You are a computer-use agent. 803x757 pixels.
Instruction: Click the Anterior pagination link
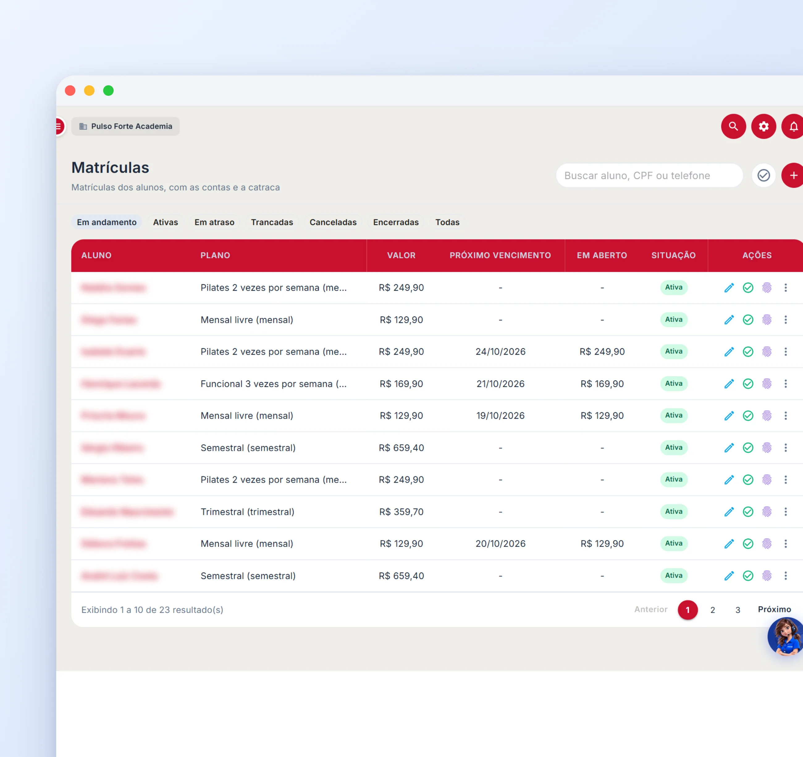coord(650,610)
